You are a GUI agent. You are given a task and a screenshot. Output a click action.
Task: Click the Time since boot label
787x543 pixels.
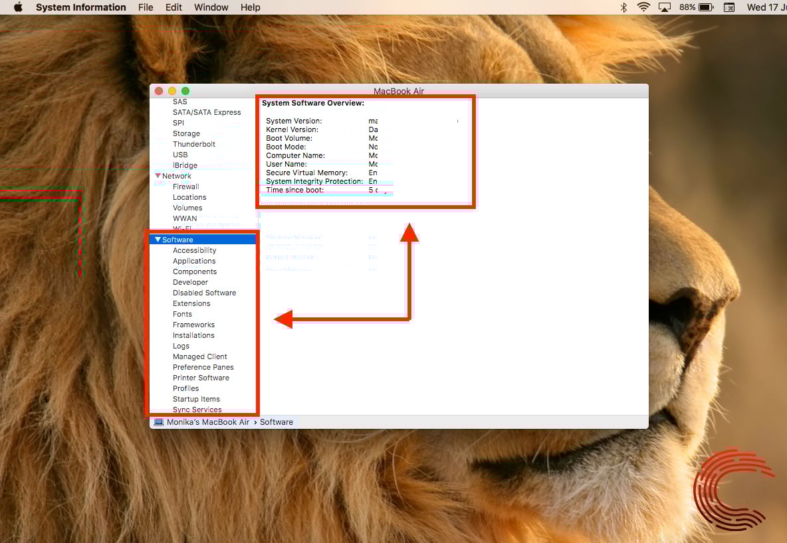point(294,190)
